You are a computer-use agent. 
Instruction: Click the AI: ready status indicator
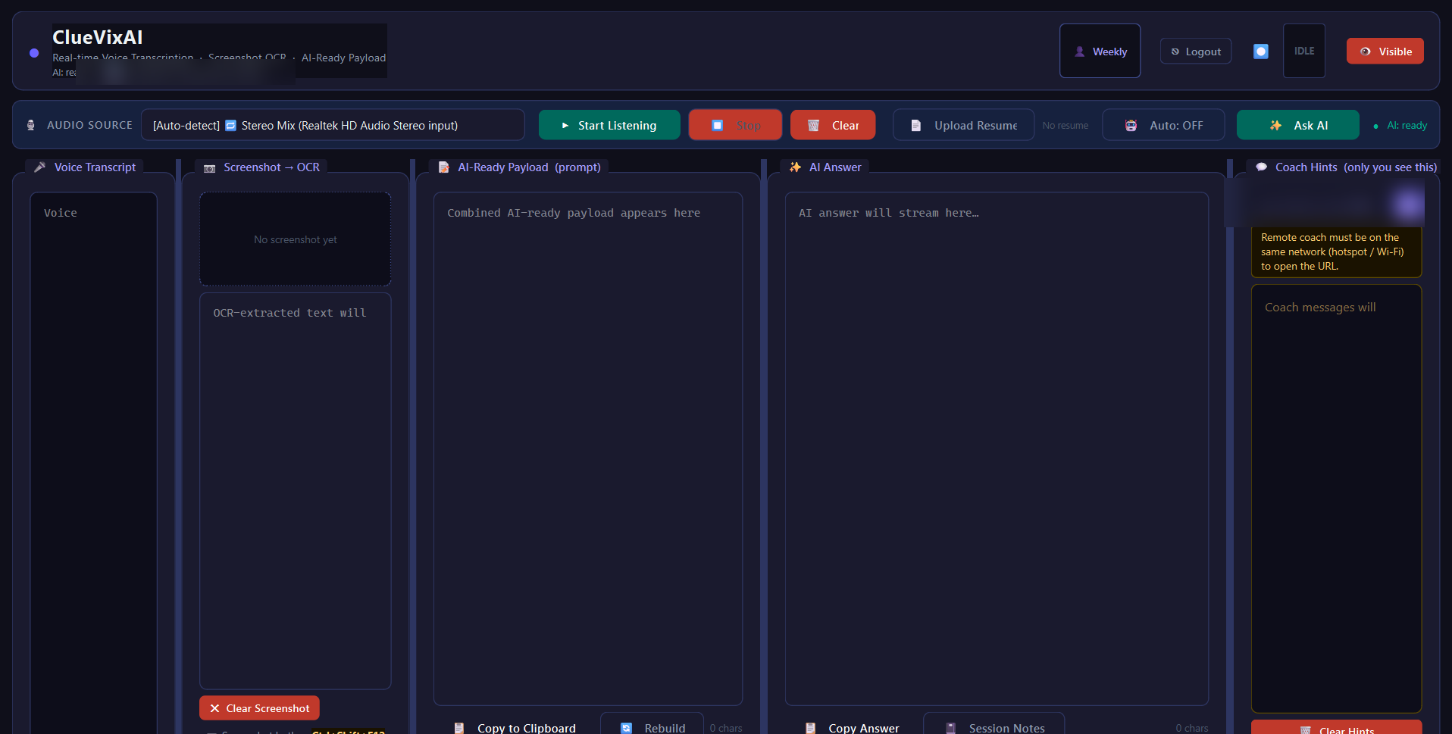1400,126
